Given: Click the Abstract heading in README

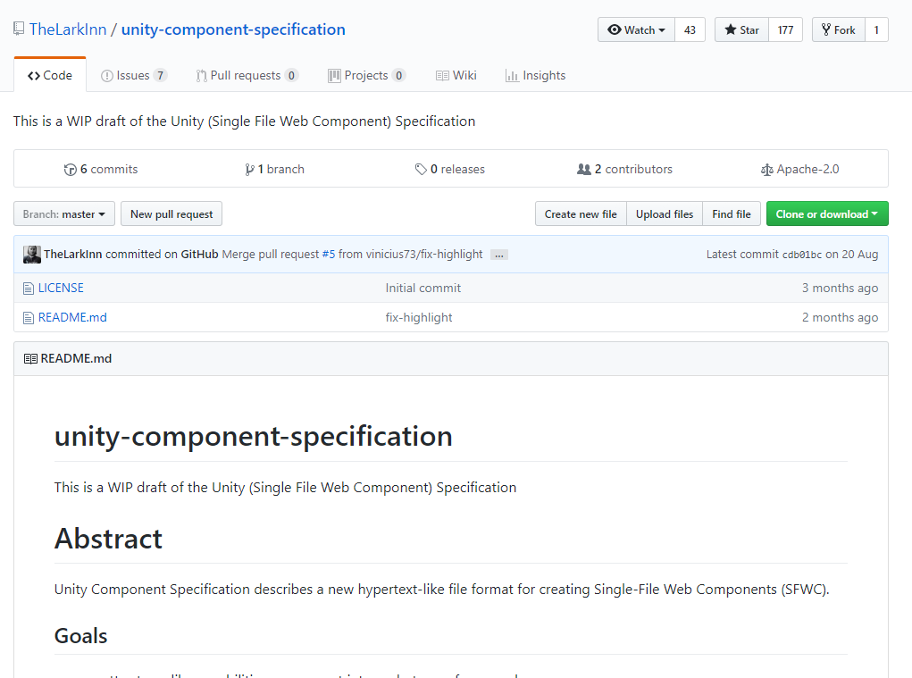Looking at the screenshot, I should [x=108, y=539].
